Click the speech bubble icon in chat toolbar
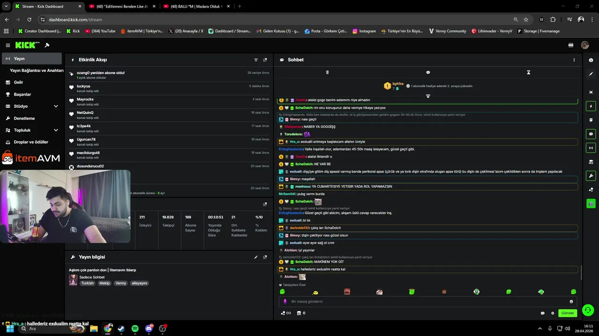Image resolution: width=599 pixels, height=336 pixels. [x=428, y=72]
